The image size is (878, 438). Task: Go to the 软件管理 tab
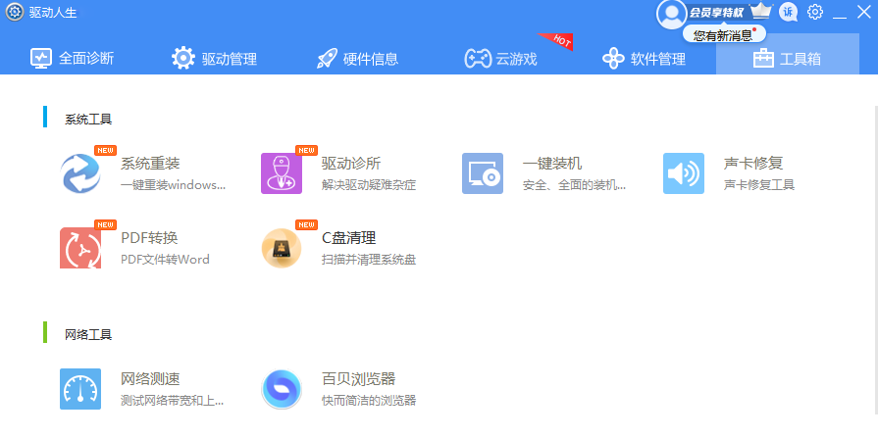[644, 58]
